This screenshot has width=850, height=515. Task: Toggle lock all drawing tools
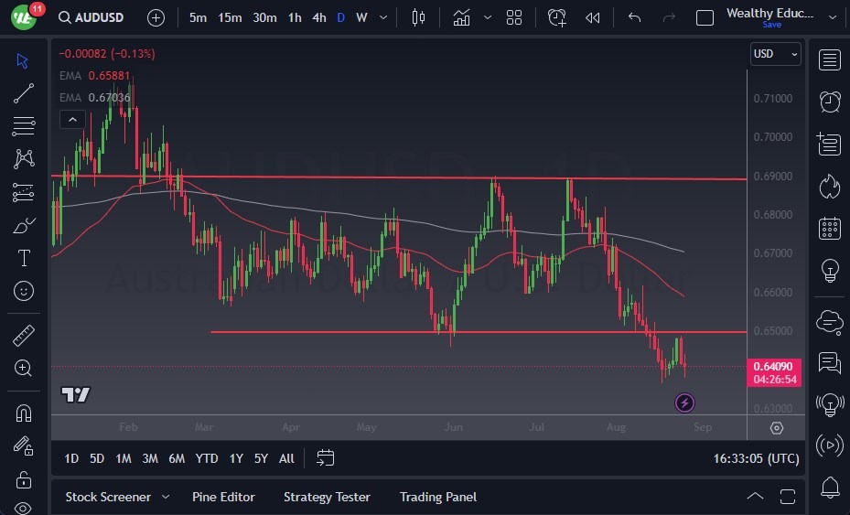pyautogui.click(x=23, y=479)
